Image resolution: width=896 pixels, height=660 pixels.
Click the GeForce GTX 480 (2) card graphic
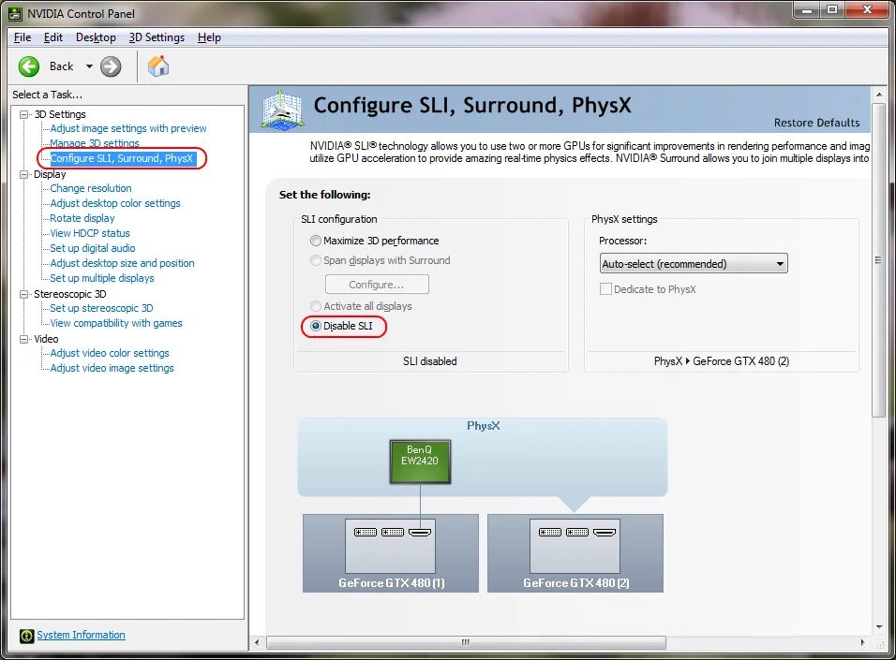(575, 552)
